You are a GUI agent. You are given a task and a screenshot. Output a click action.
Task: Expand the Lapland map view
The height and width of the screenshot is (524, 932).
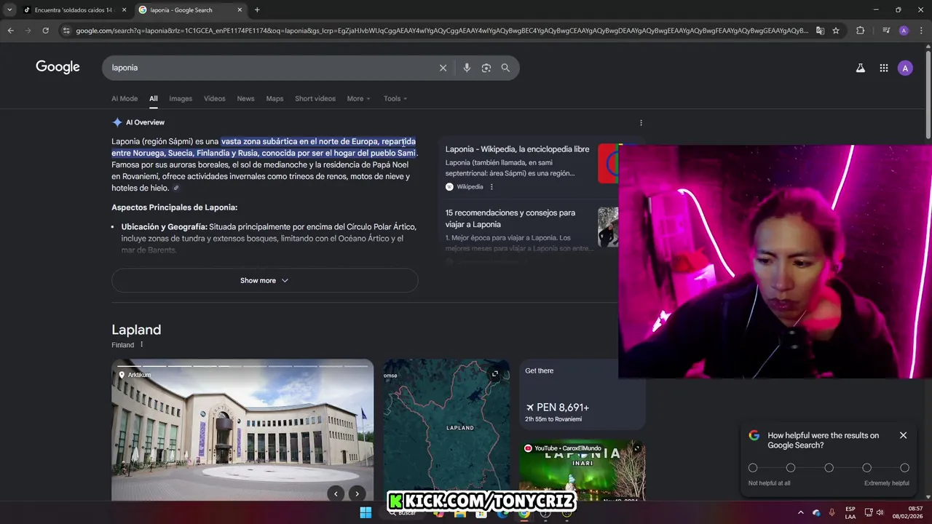495,373
